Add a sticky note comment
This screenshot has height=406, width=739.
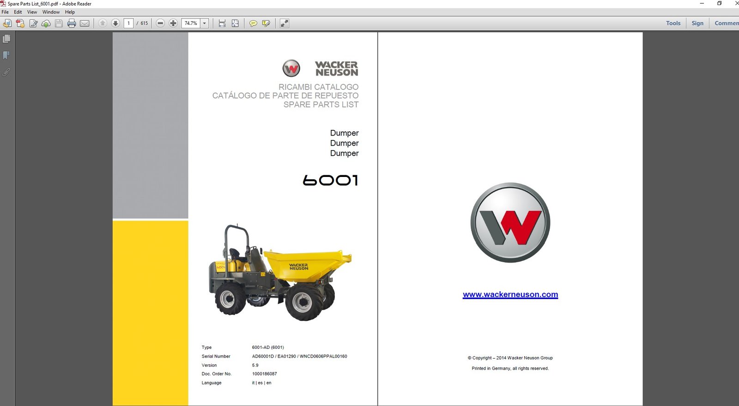pos(253,23)
